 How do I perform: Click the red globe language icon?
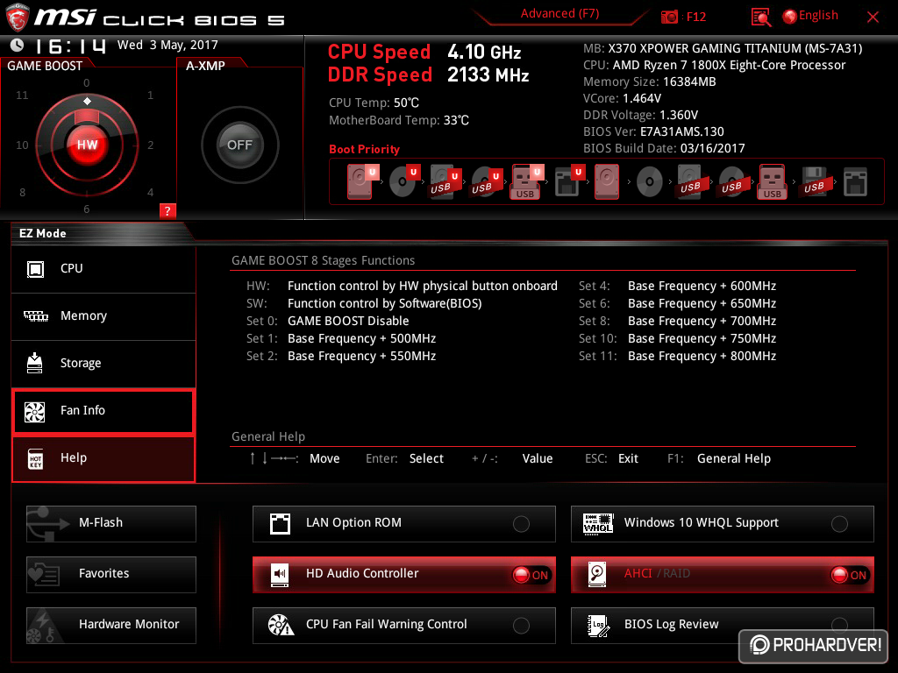(x=789, y=17)
